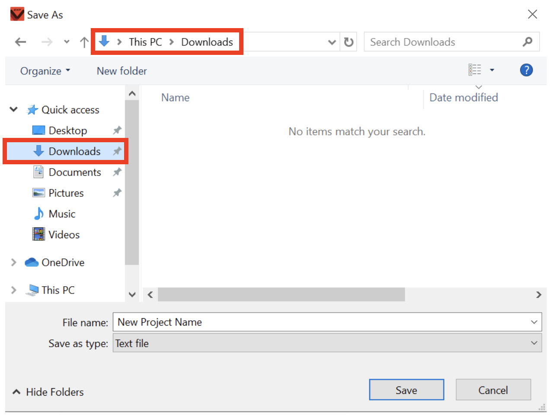Viewport: 550px width, 415px height.
Task: Open the Help question mark icon
Action: coord(526,70)
